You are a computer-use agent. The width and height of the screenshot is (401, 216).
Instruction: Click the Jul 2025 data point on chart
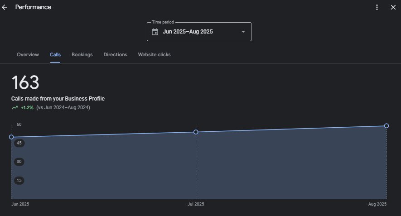click(x=196, y=132)
